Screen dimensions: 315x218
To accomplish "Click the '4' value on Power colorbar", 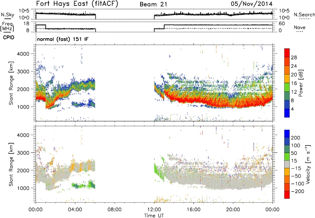I will pos(292,109).
